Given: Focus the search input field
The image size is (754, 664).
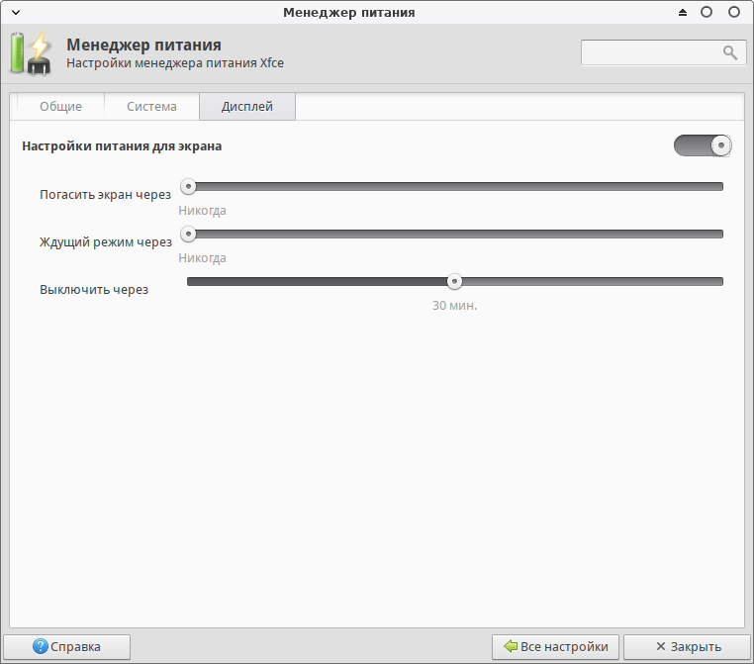Looking at the screenshot, I should coord(664,52).
